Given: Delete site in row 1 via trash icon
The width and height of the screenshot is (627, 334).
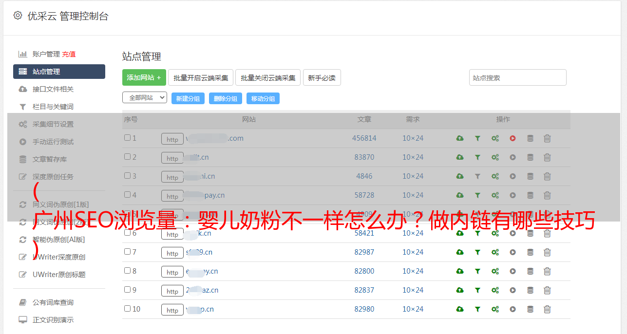Looking at the screenshot, I should [547, 138].
